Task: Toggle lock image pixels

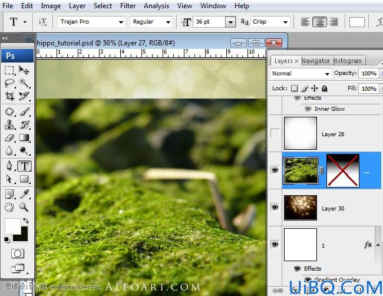Action: (x=305, y=88)
